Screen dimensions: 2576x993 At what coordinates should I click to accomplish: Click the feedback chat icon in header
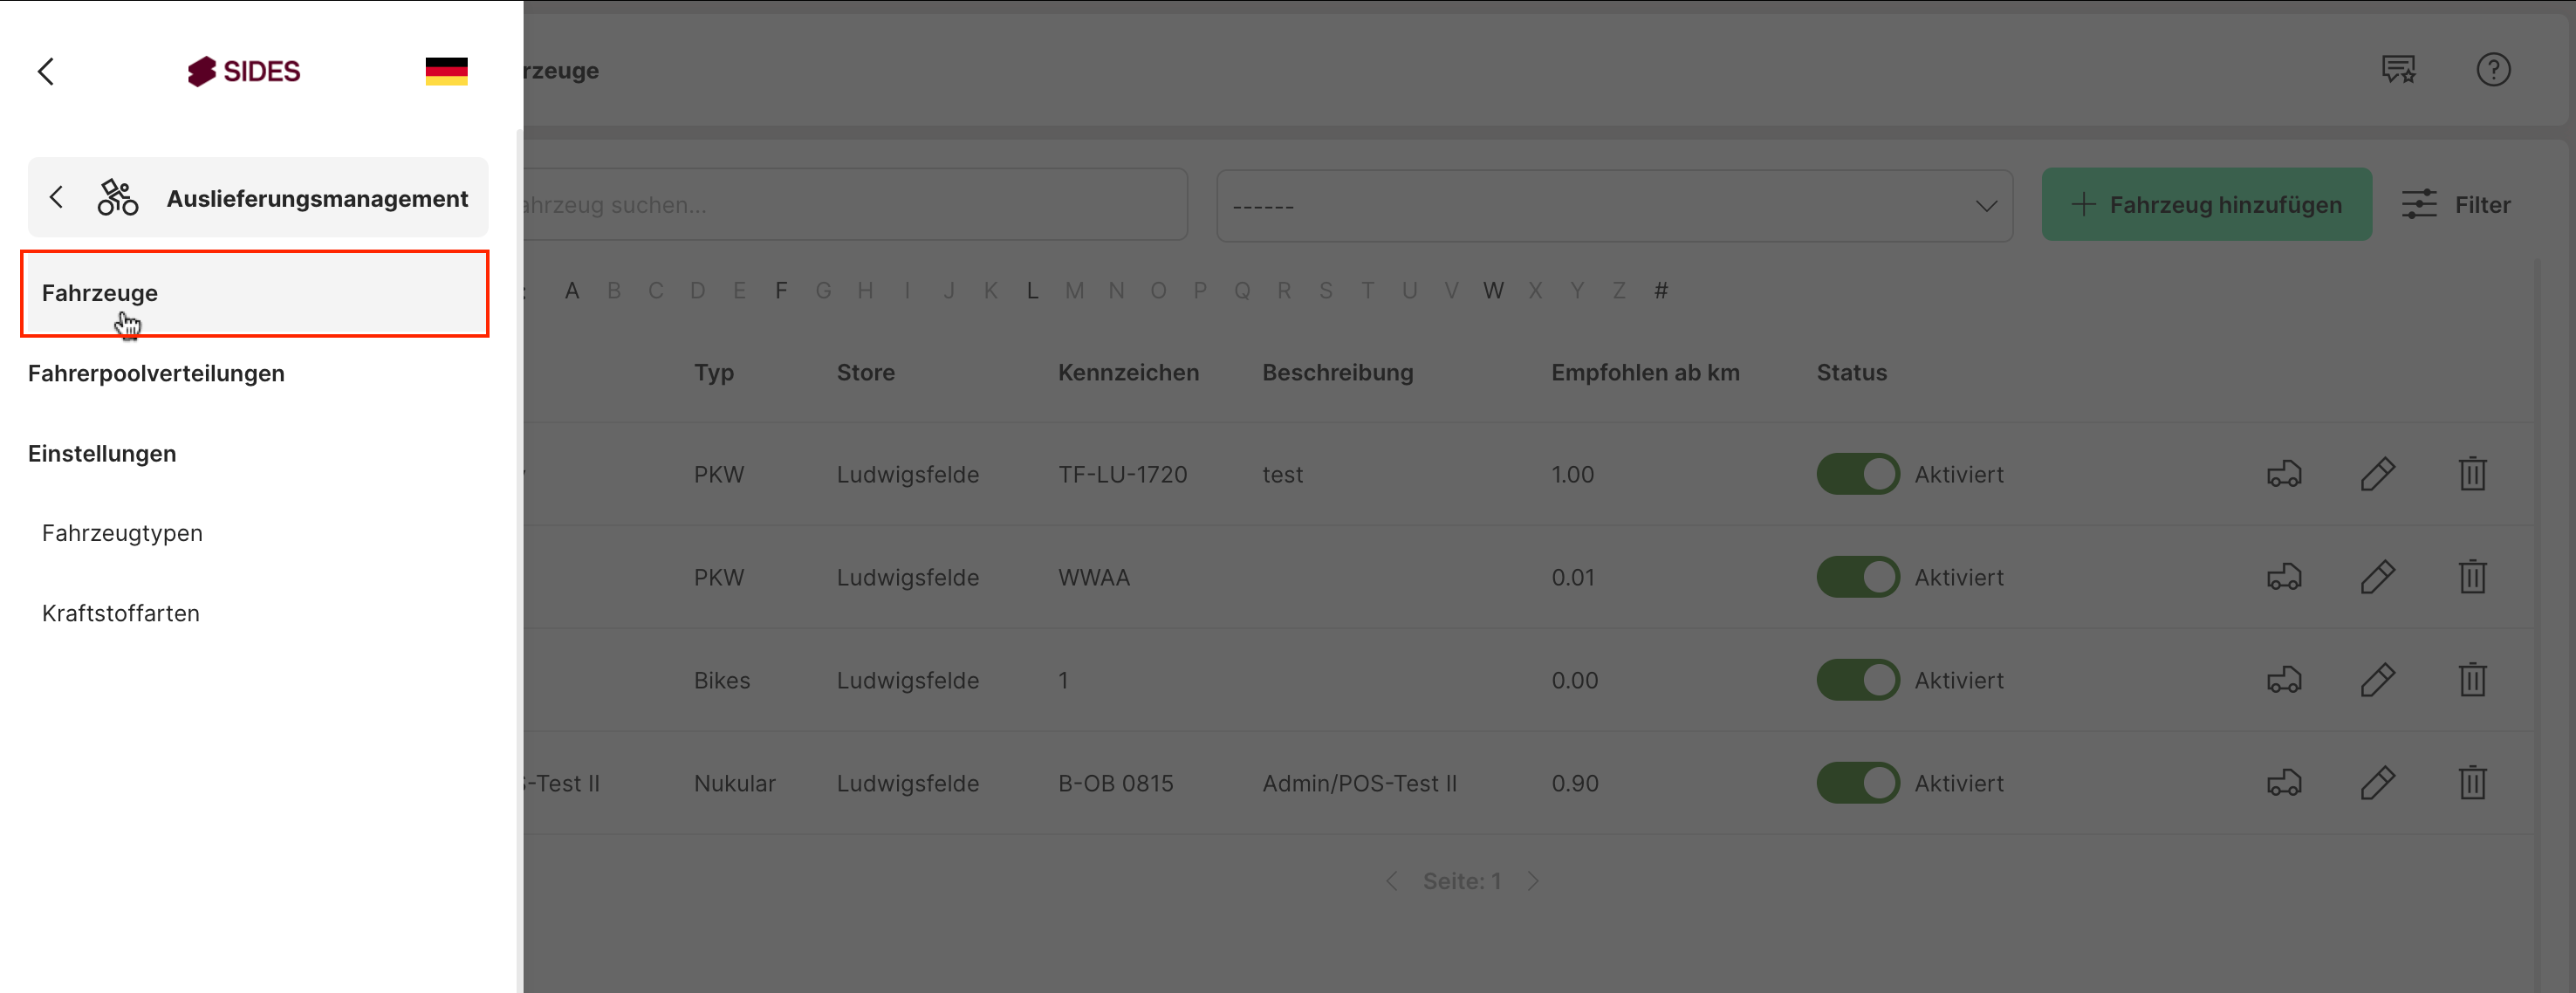2398,70
